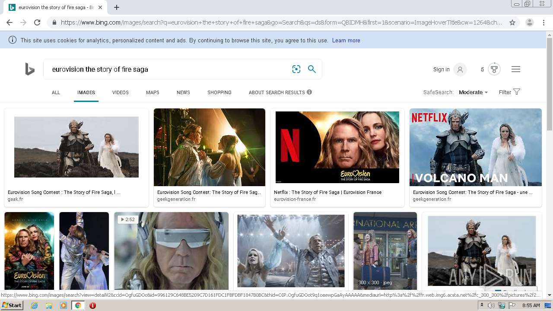Open concert arms raised thumbnail

(x=291, y=251)
